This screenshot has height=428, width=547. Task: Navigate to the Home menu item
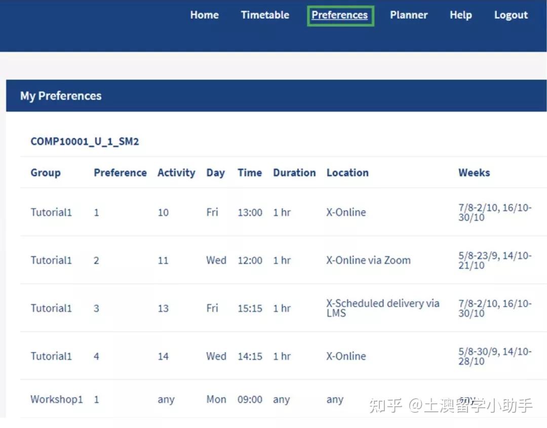204,15
